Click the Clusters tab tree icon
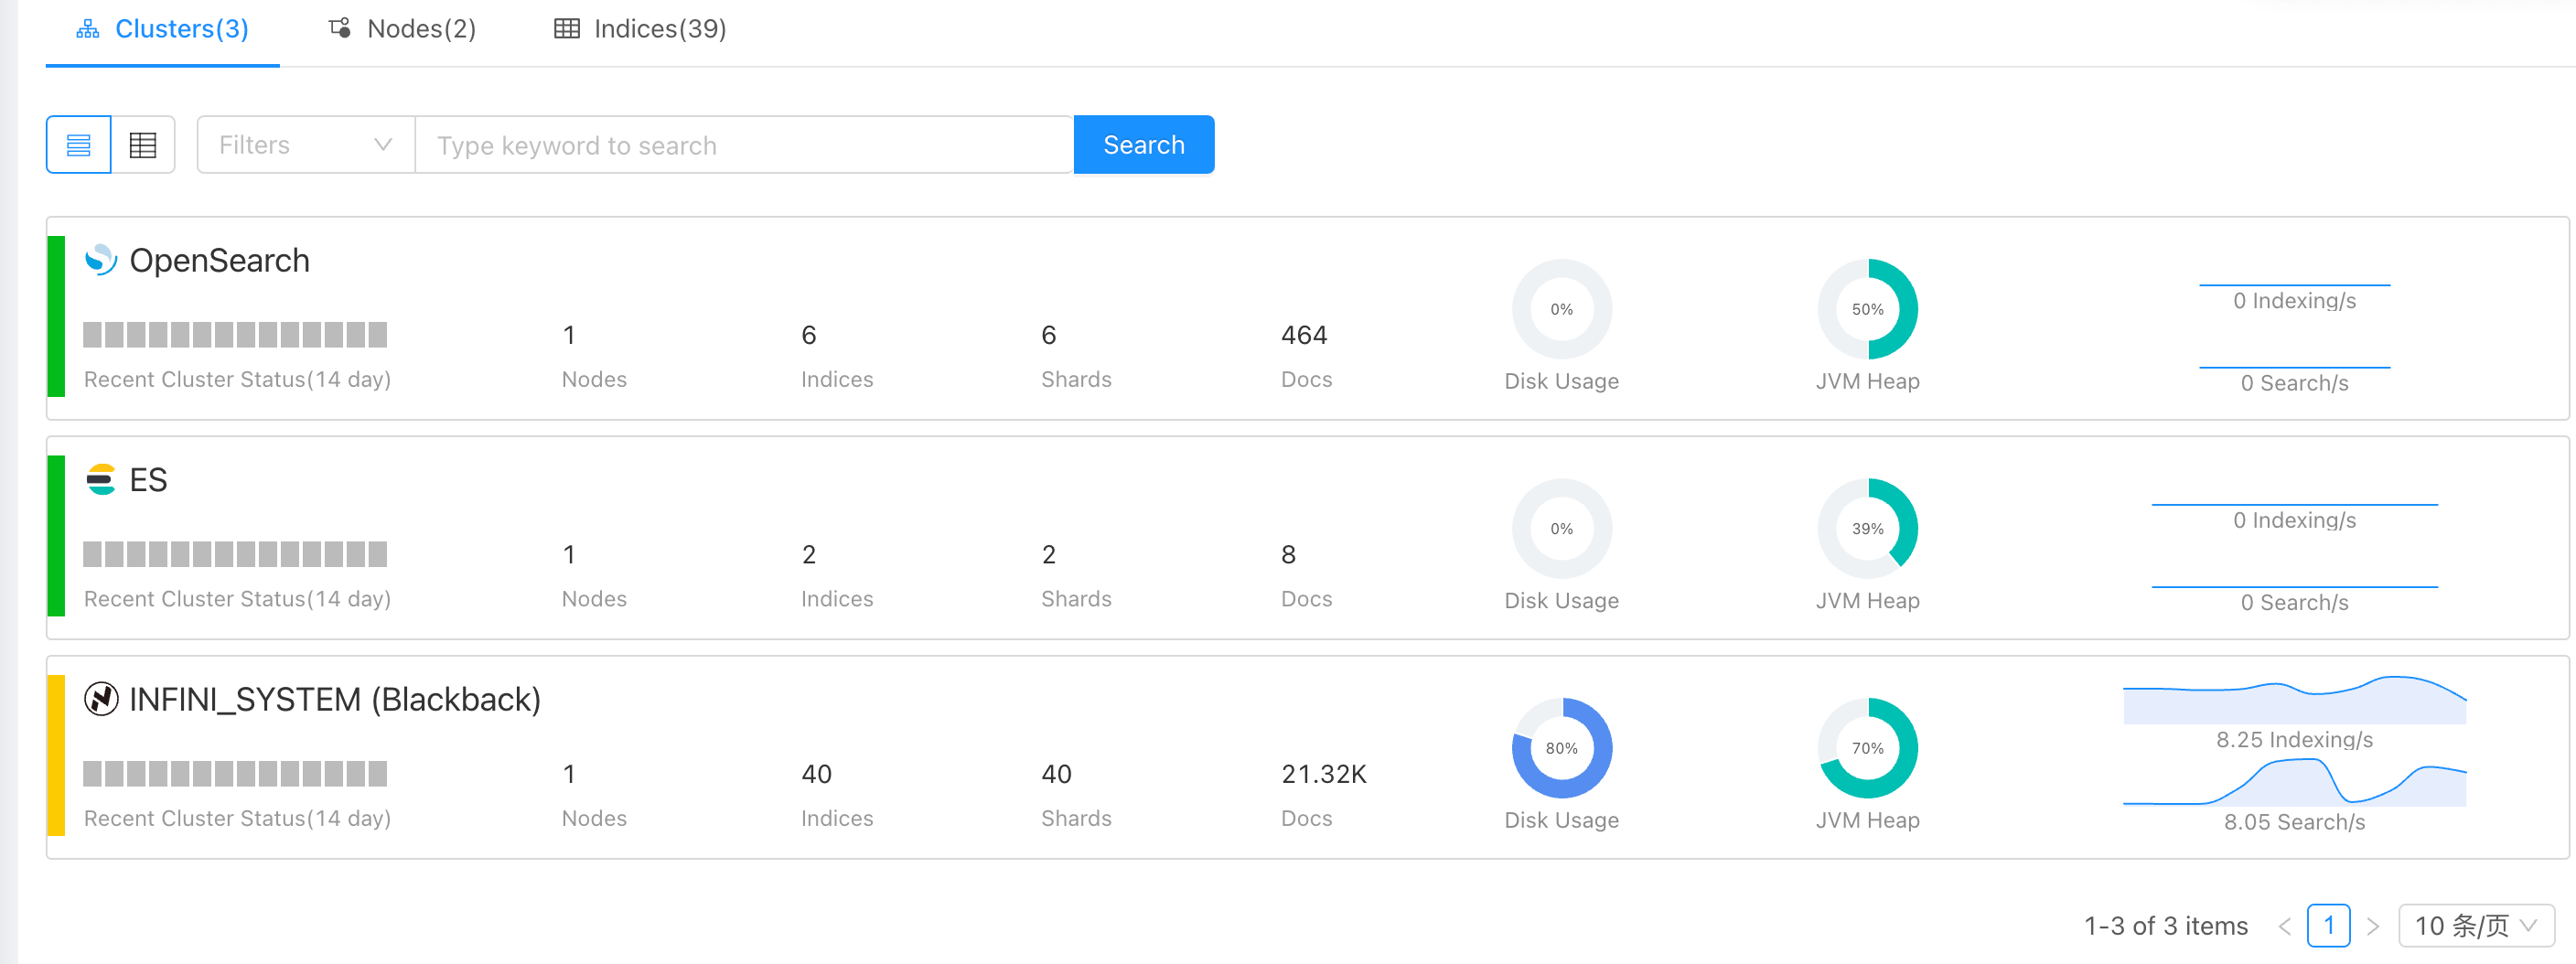Viewport: 2576px width, 964px height. tap(88, 29)
